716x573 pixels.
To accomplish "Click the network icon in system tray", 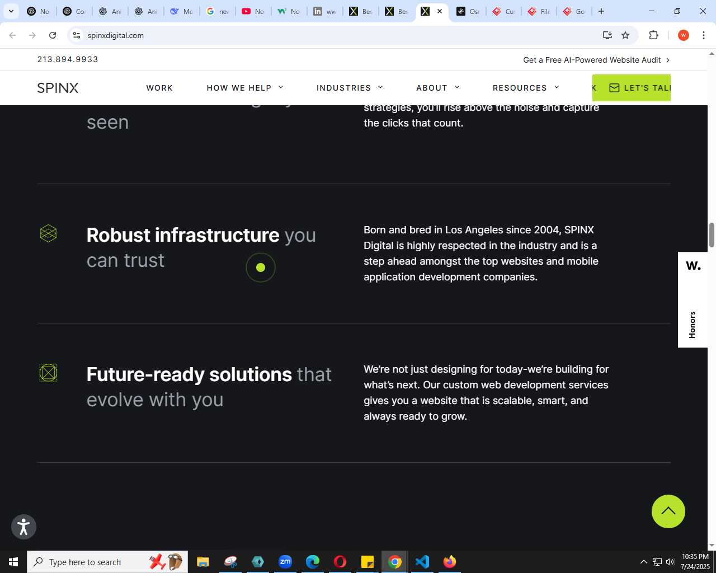I will click(657, 562).
